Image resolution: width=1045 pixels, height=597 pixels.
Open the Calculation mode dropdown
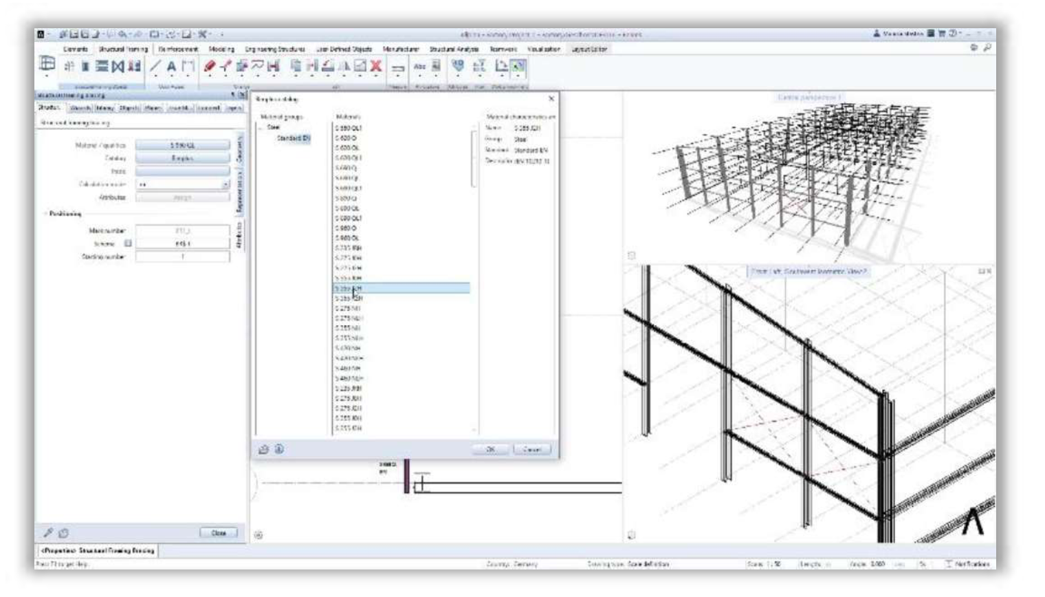[225, 184]
